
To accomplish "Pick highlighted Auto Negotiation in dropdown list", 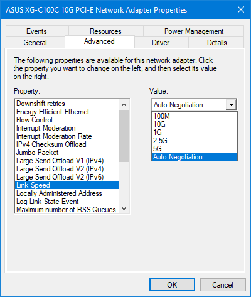I will point(195,157).
